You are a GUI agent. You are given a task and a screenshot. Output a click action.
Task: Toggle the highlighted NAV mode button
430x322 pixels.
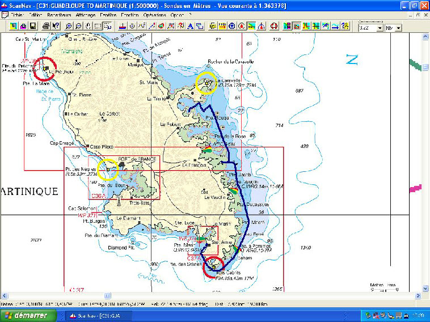(x=251, y=26)
